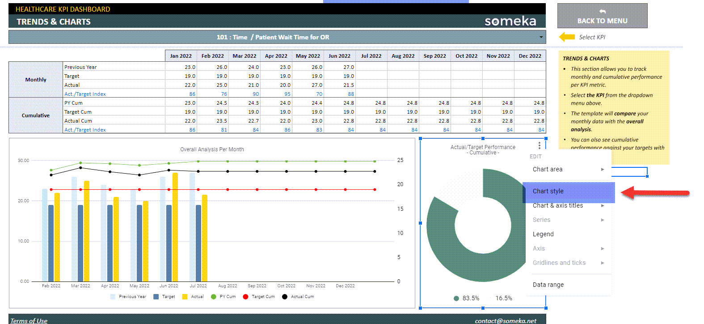Select the Jan 2022 column header
This screenshot has height=324, width=704.
[x=181, y=56]
